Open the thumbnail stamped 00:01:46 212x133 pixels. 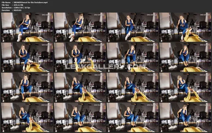tap(80, 57)
